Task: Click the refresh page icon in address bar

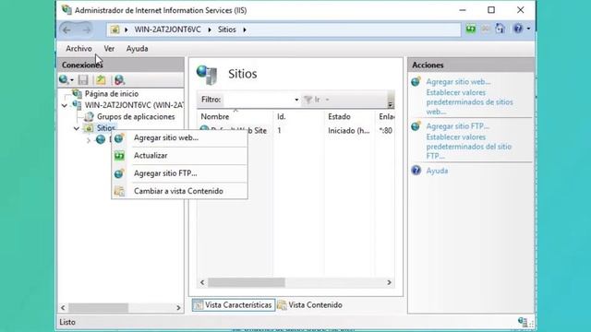Action: [470, 29]
